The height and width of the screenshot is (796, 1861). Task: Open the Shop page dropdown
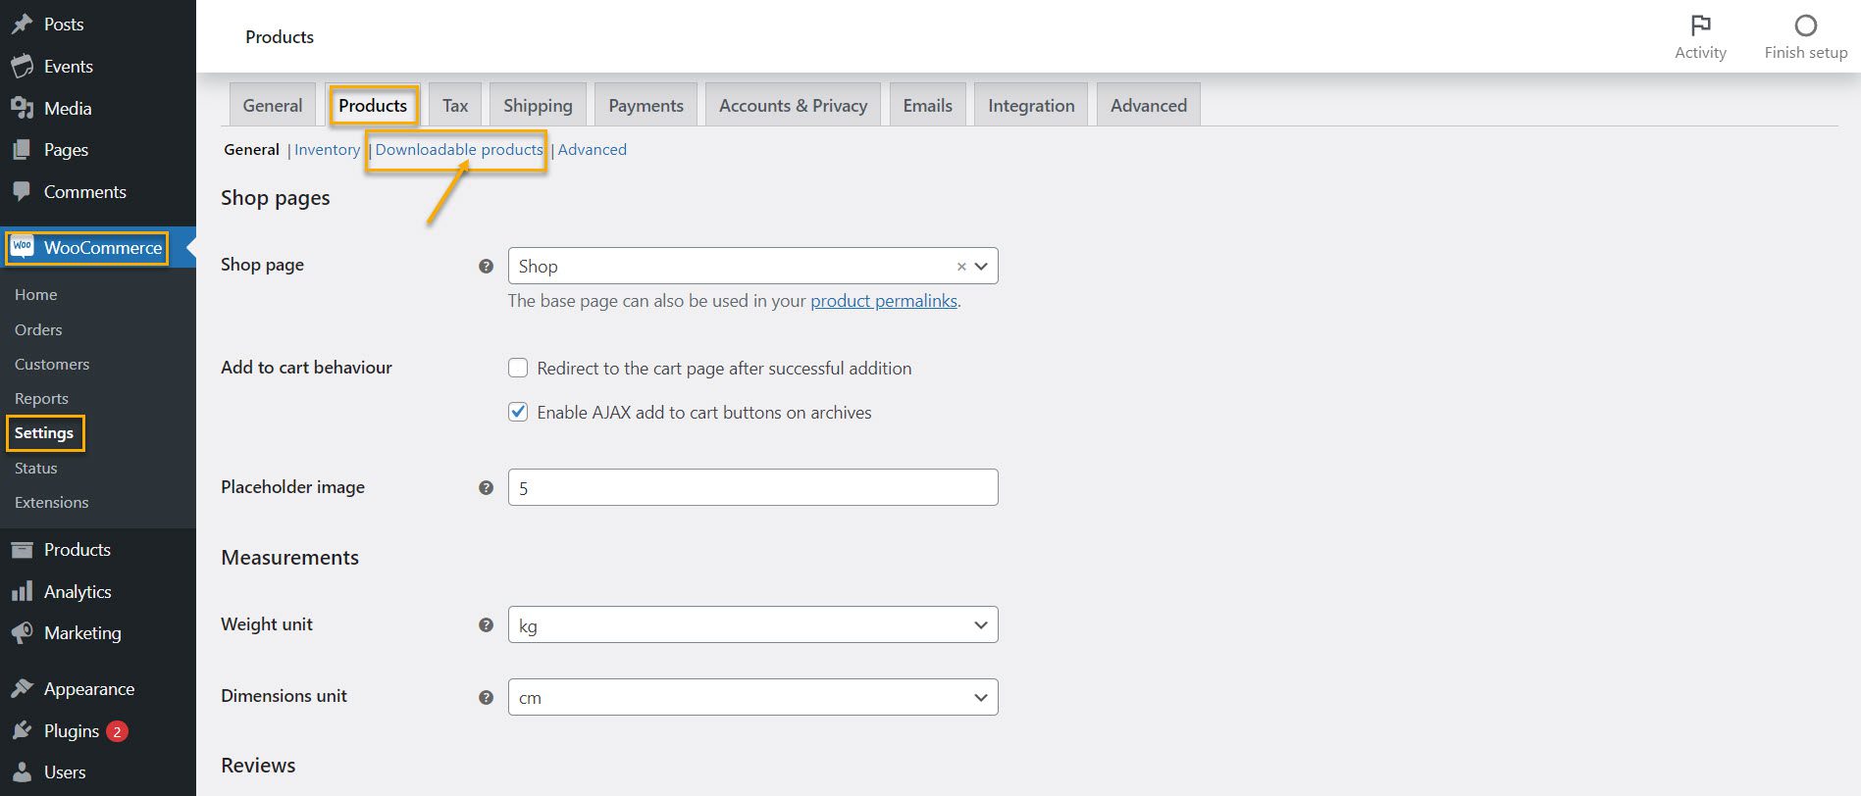[752, 266]
